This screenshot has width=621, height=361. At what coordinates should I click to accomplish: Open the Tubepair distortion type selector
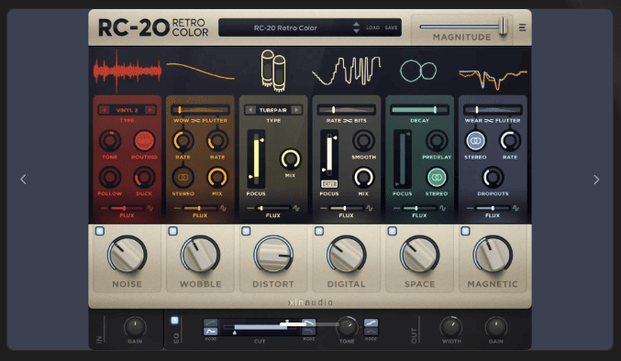click(273, 110)
